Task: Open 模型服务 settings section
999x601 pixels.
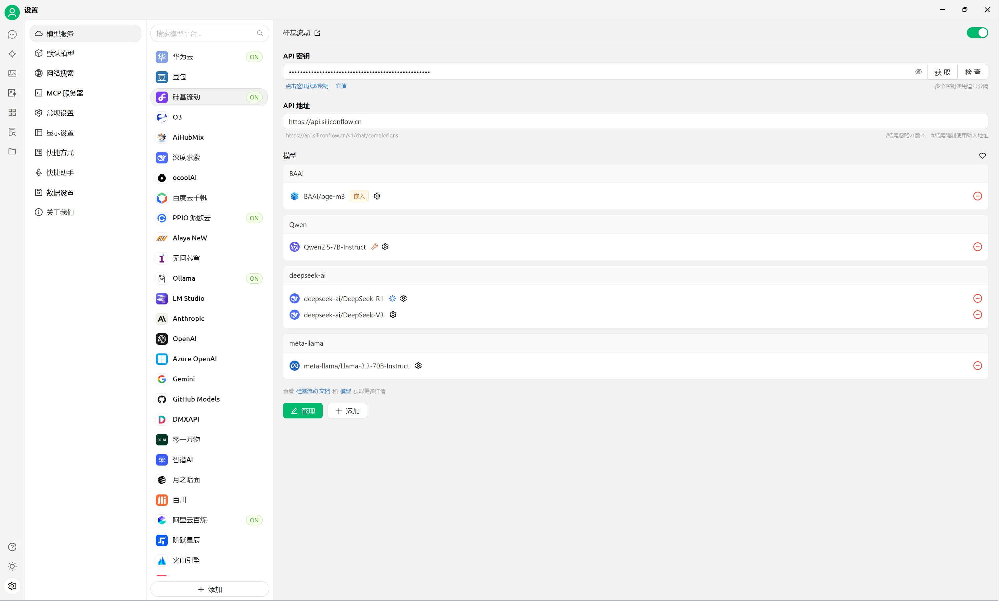Action: pos(85,33)
